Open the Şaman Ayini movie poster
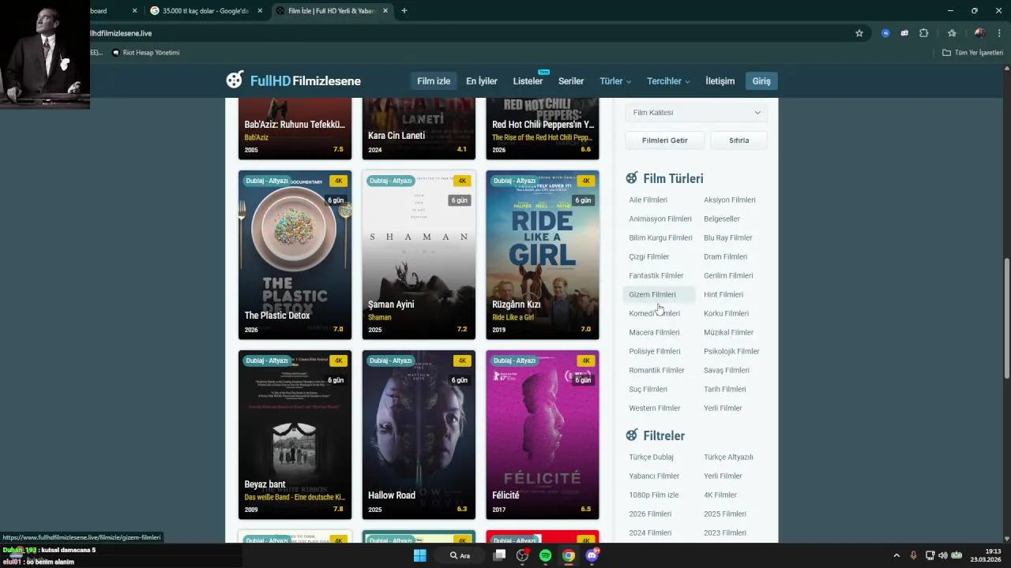 pyautogui.click(x=419, y=255)
